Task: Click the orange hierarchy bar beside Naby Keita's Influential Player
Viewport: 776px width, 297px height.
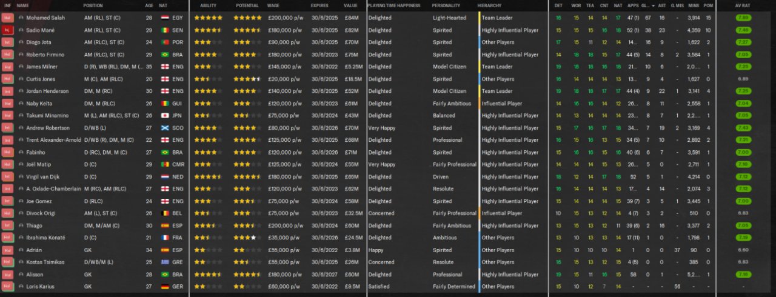Action: 479,103
